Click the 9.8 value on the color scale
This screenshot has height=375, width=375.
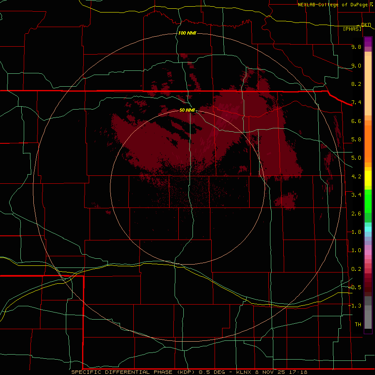tap(356, 47)
